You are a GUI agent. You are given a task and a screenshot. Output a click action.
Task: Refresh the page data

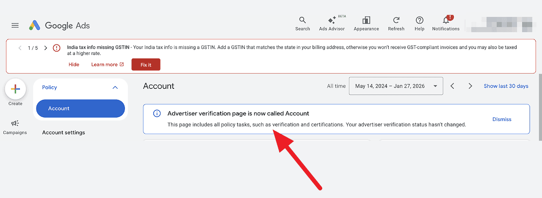[x=396, y=24]
